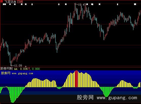141x104 pixels.
Task: Click the red gear icon beside 飞亚达A
Action: tap(2, 1)
